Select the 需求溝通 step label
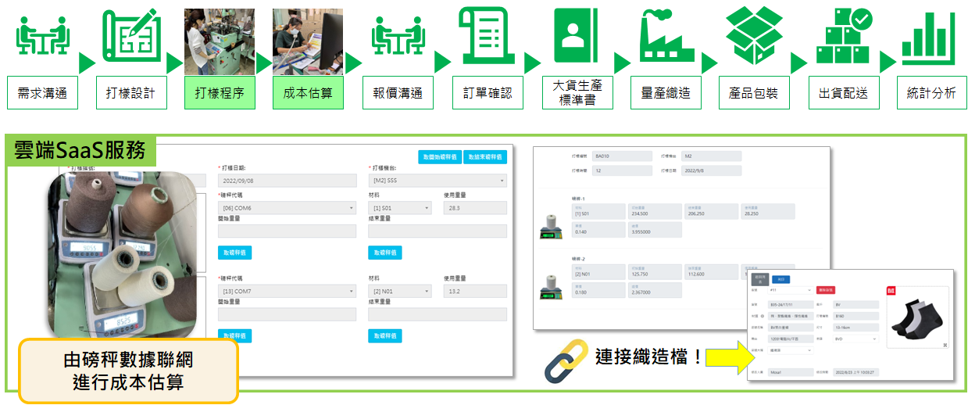The height and width of the screenshot is (405, 968). [x=43, y=93]
